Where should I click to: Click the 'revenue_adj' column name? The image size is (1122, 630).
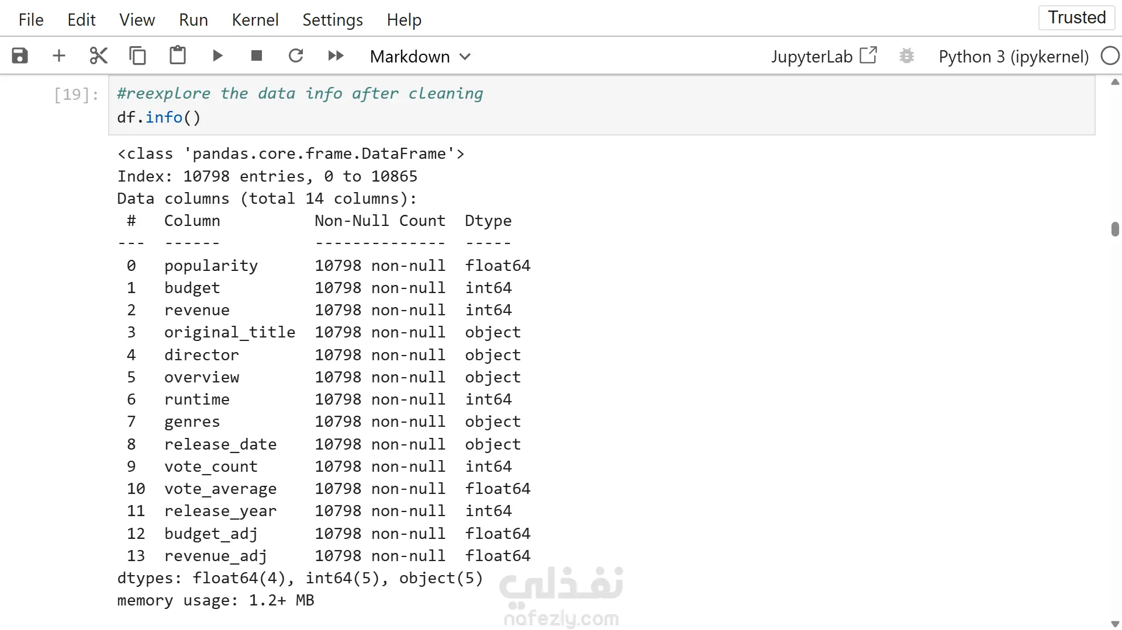(216, 556)
